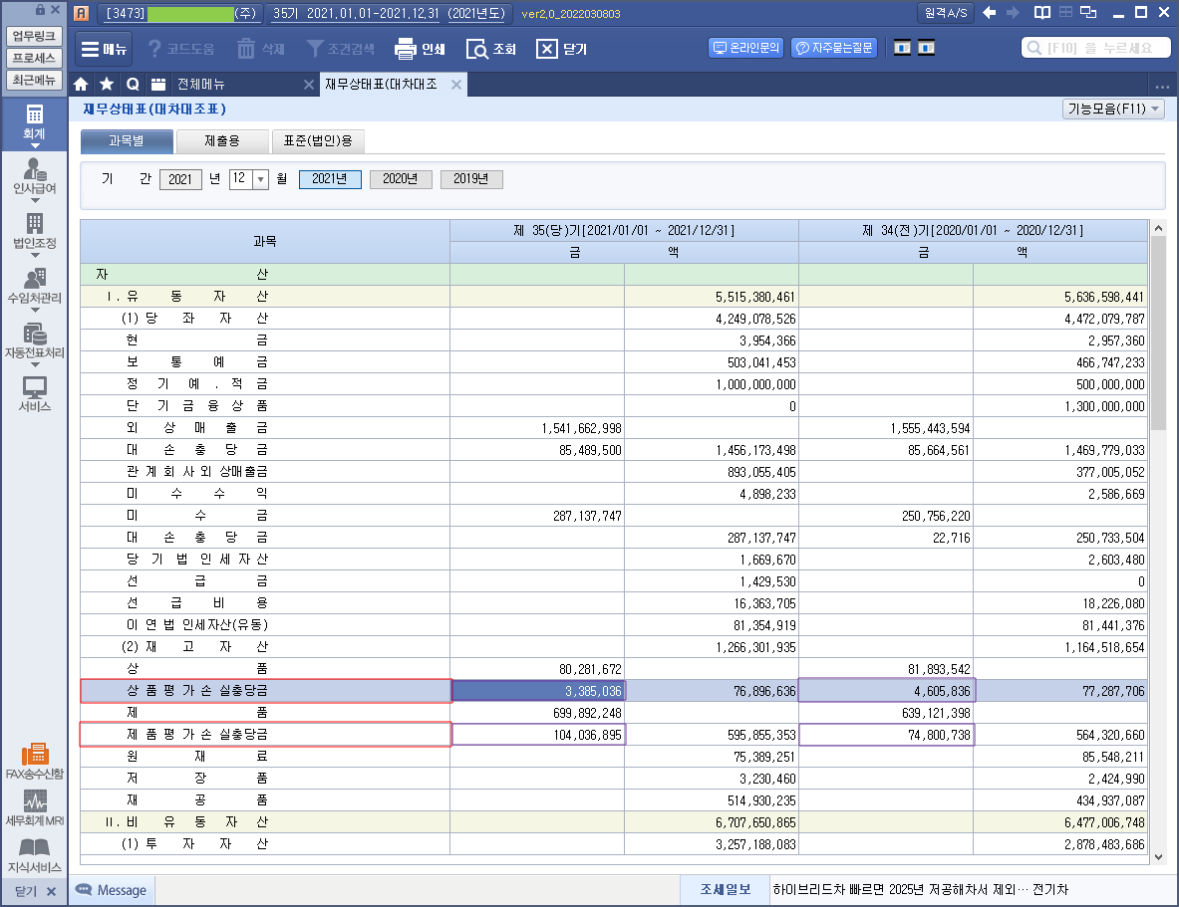
Task: Click the 온라인문의 button
Action: point(745,48)
